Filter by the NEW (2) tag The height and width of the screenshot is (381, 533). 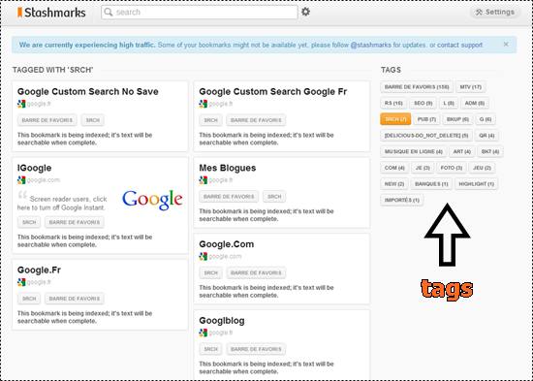394,183
